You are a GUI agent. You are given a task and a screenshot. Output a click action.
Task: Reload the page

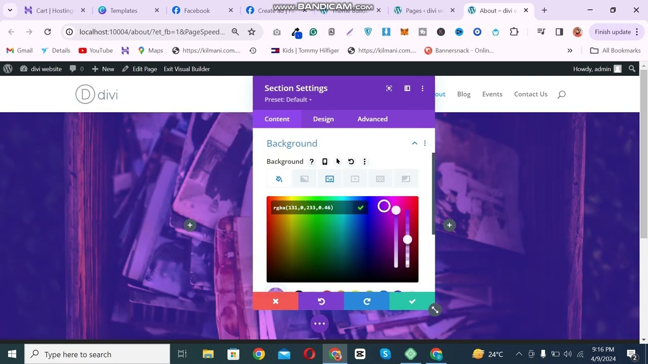pos(48,32)
